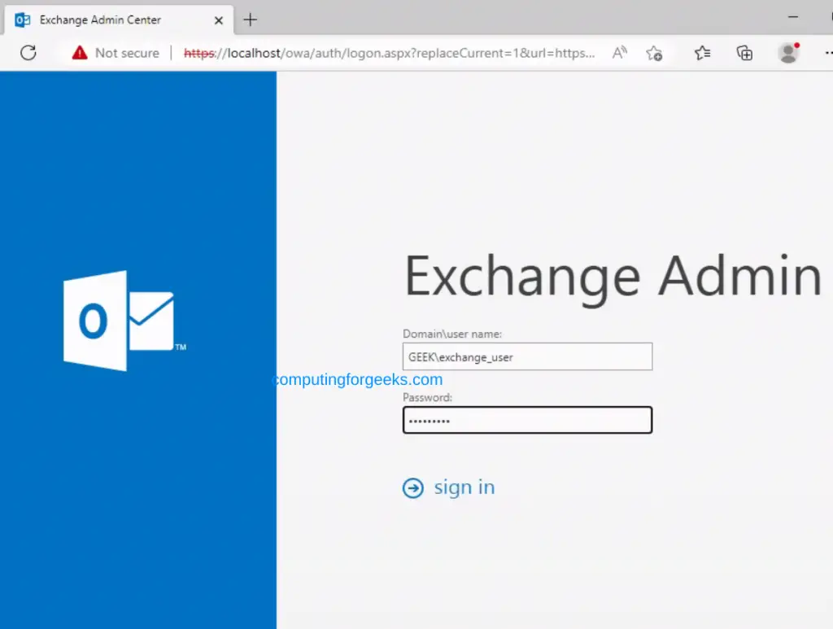This screenshot has width=833, height=629.
Task: Click the circled arrow beside sign in
Action: pos(413,487)
